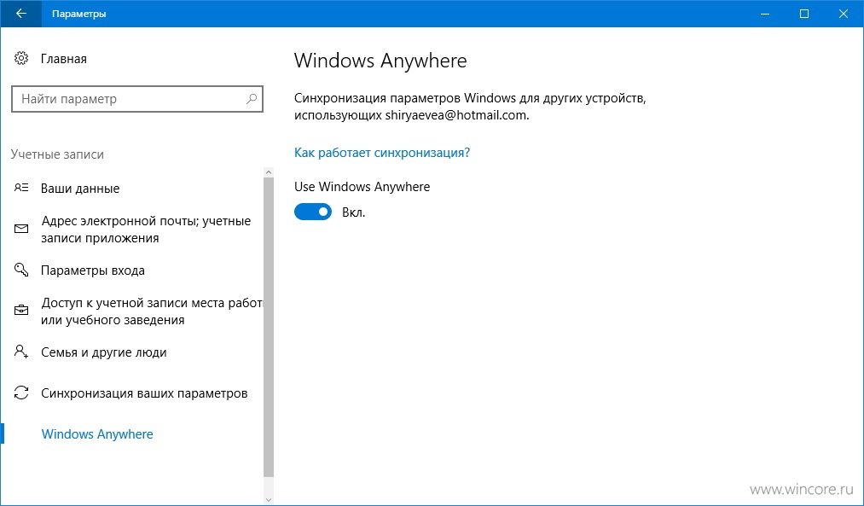
Task: Toggle the Use Windows Anywhere switch
Action: 313,212
